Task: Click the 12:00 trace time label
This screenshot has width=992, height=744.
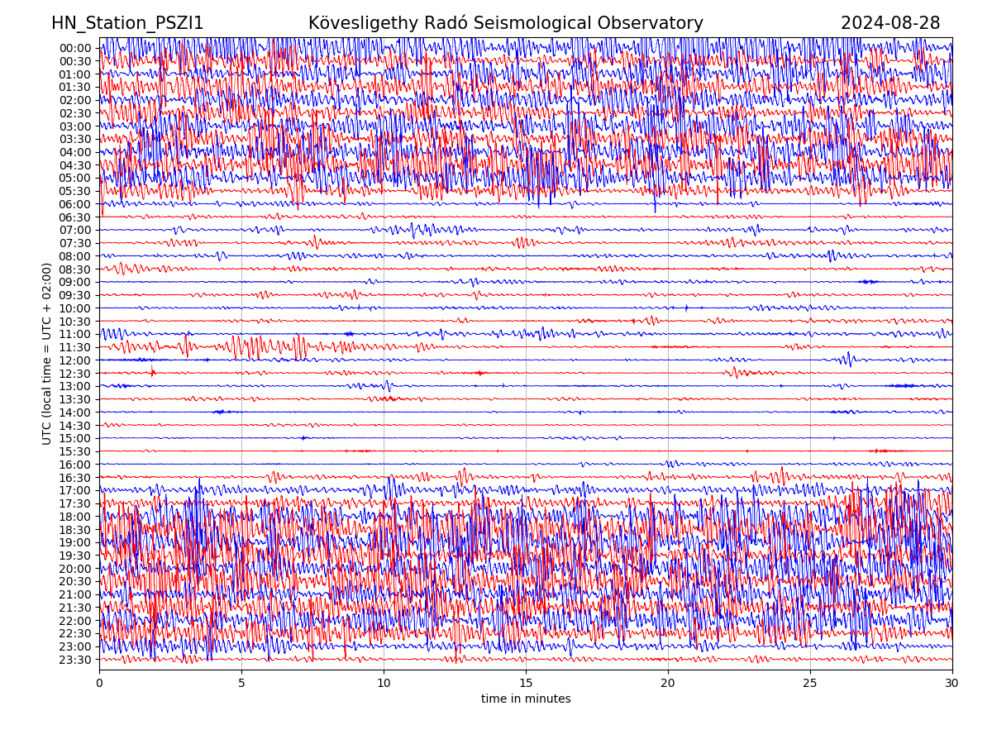Action: (75, 360)
